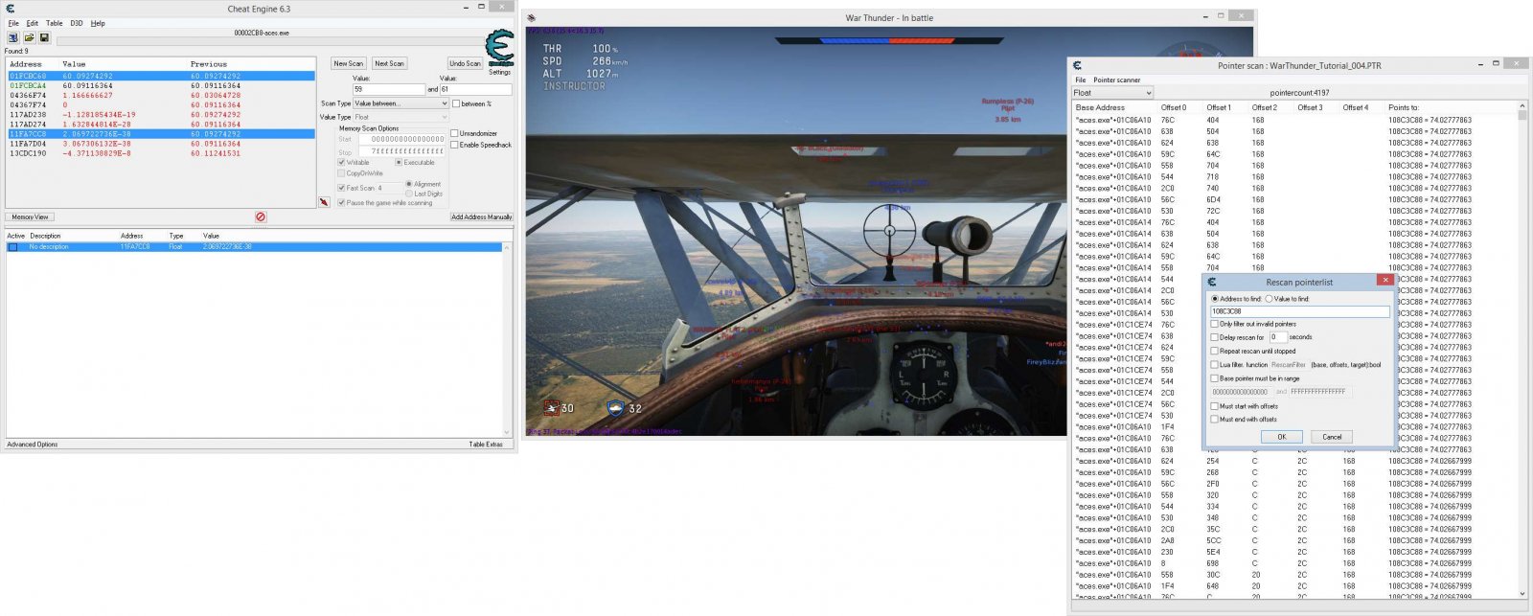The width and height of the screenshot is (1533, 616).
Task: Click Advanced Options in Cheat Engine
Action: coord(33,445)
